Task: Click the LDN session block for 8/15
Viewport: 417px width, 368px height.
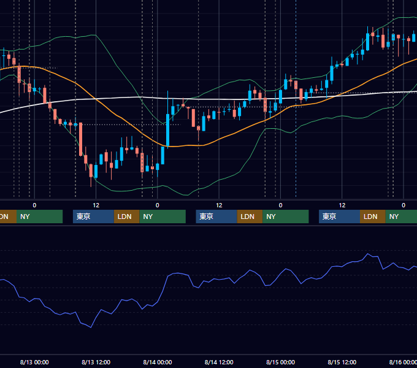Action: (x=373, y=217)
